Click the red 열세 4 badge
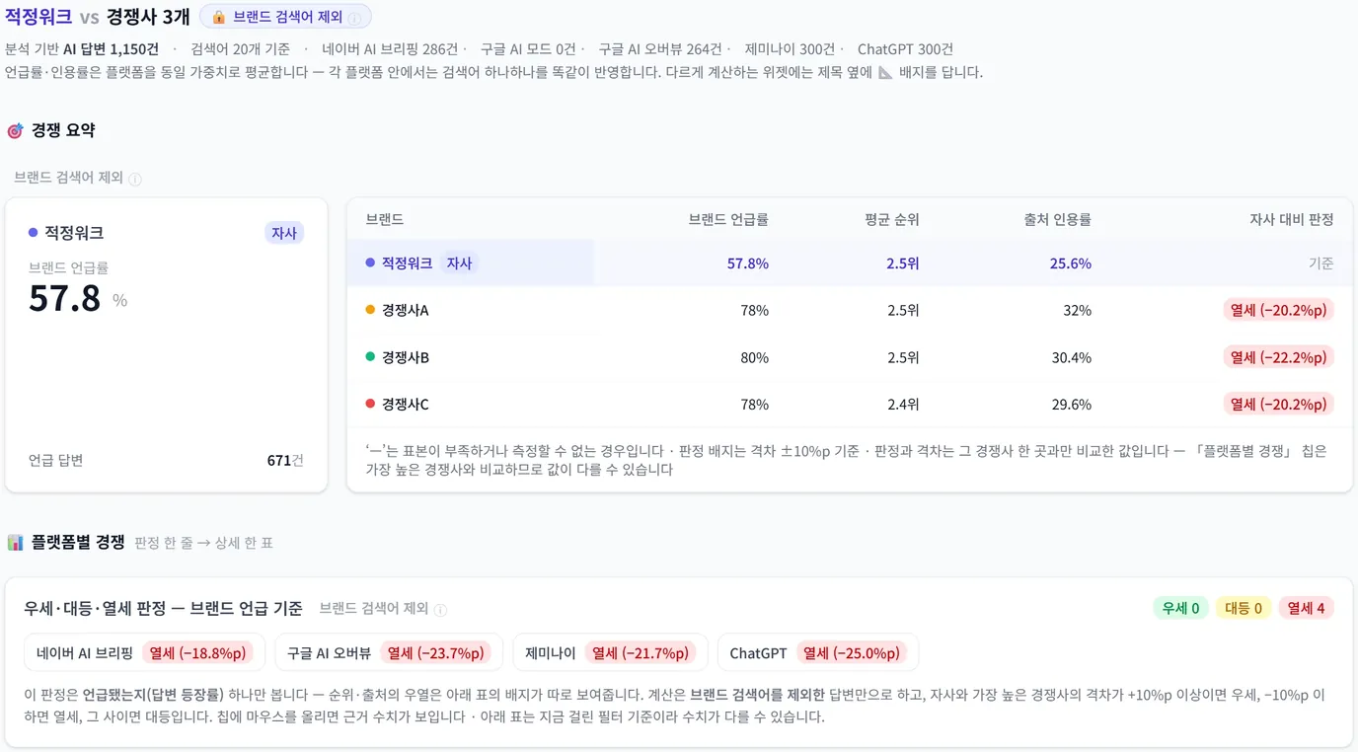 tap(1306, 608)
